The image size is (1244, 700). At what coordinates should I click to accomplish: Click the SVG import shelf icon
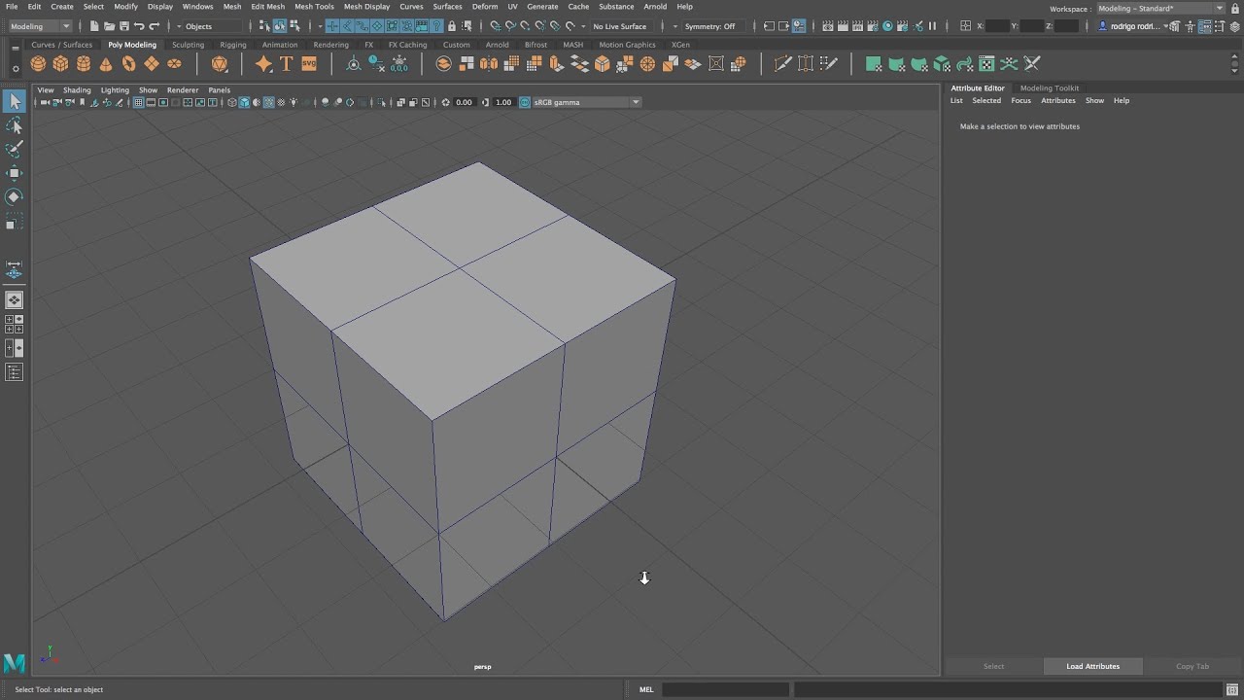click(x=309, y=64)
